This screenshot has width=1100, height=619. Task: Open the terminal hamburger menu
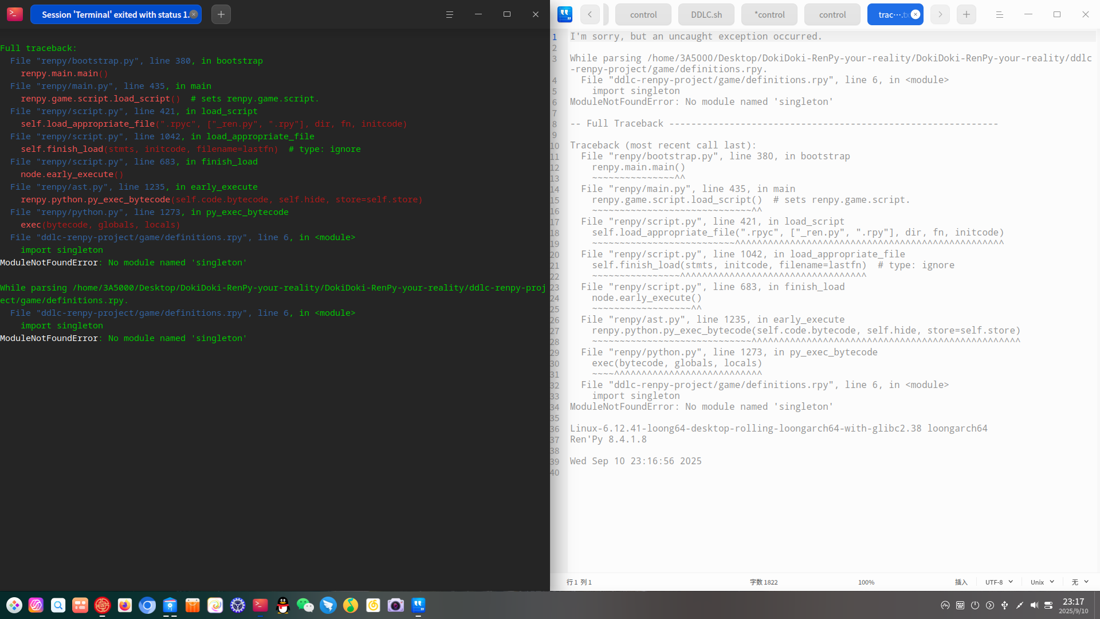pyautogui.click(x=449, y=14)
